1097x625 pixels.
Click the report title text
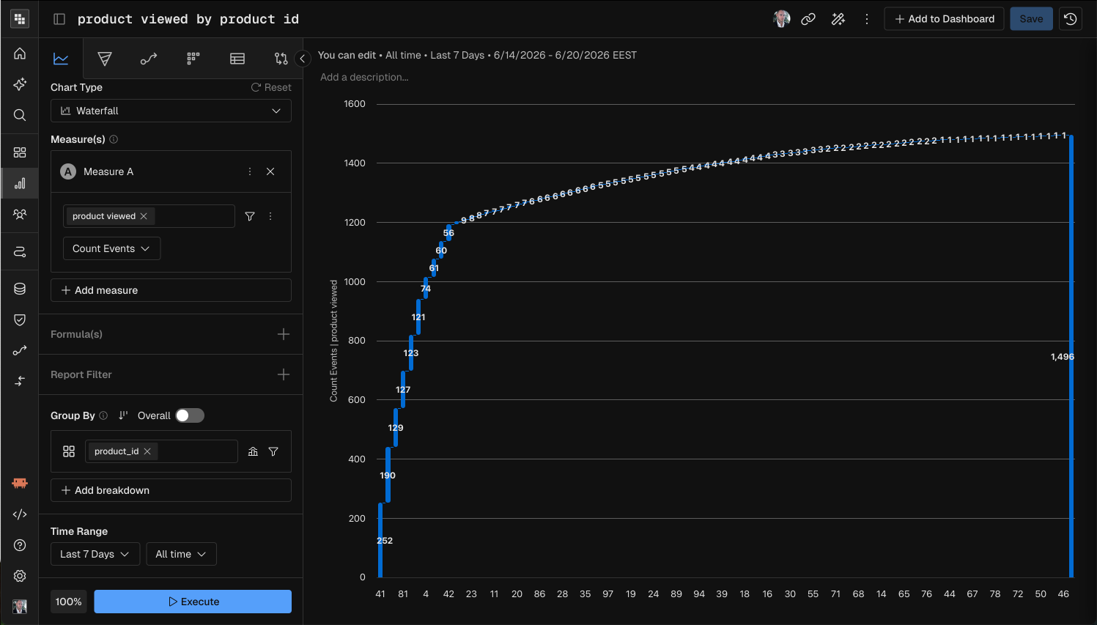pyautogui.click(x=188, y=19)
